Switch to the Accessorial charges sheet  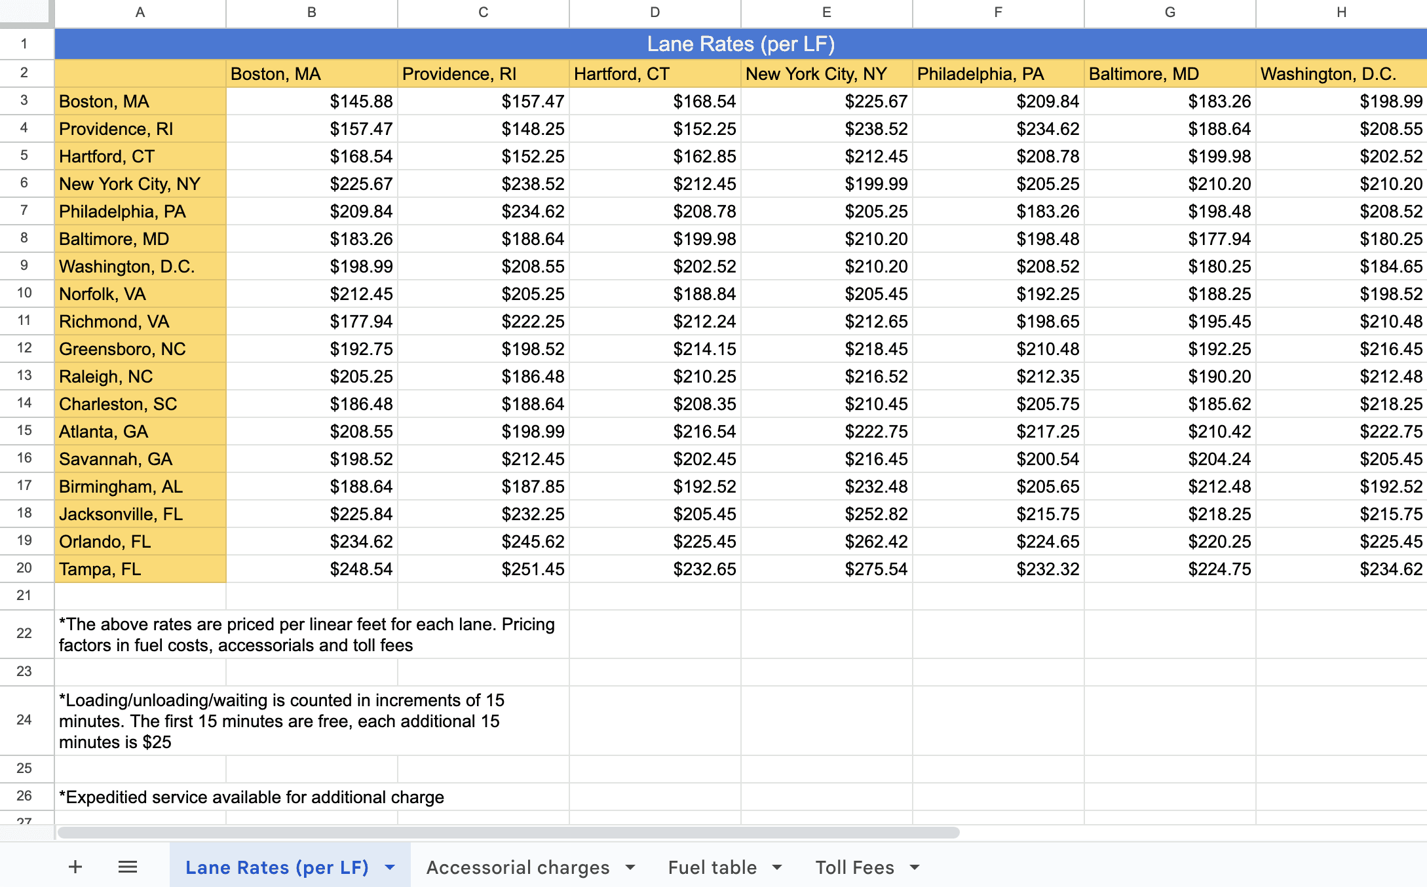(x=518, y=867)
